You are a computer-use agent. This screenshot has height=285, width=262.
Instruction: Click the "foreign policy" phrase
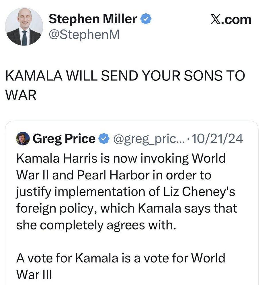[x=54, y=209]
